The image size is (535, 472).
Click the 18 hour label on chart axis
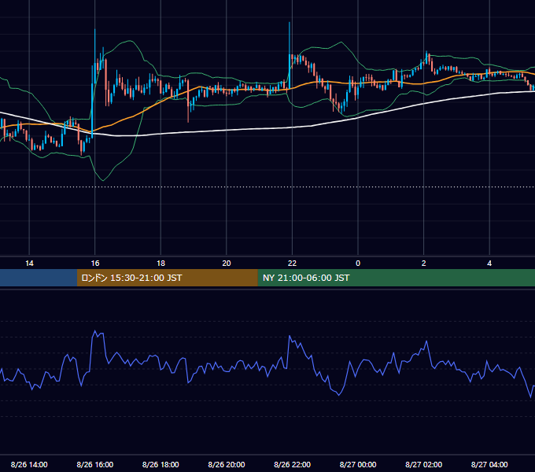tap(160, 264)
